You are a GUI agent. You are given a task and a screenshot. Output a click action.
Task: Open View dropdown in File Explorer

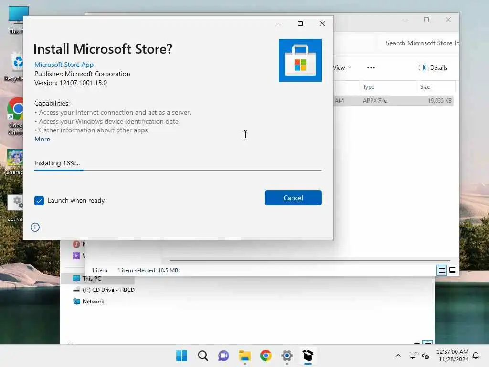click(342, 68)
